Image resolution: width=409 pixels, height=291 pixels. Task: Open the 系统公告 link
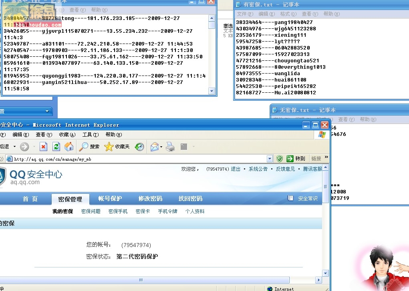click(x=258, y=169)
